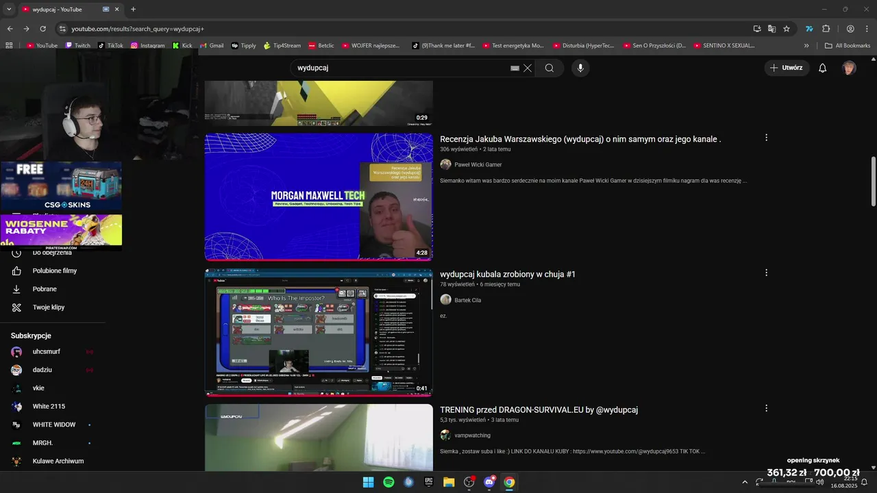The width and height of the screenshot is (877, 493).
Task: Click the translate page icon in address bar
Action: pos(771,29)
